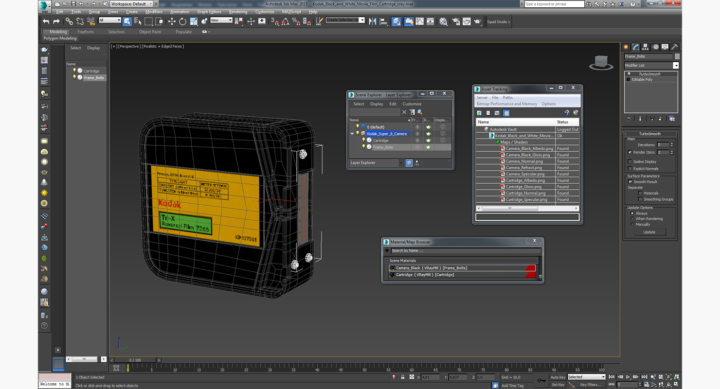Collapse the Kodak_Super_8_Camera layer
The image size is (720, 389).
click(x=352, y=134)
